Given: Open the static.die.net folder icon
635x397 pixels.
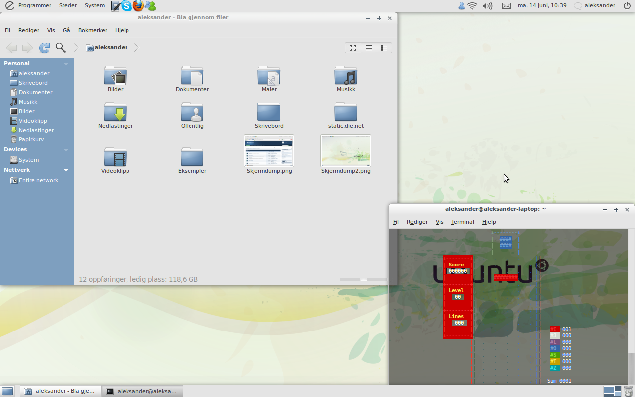Looking at the screenshot, I should click(346, 112).
